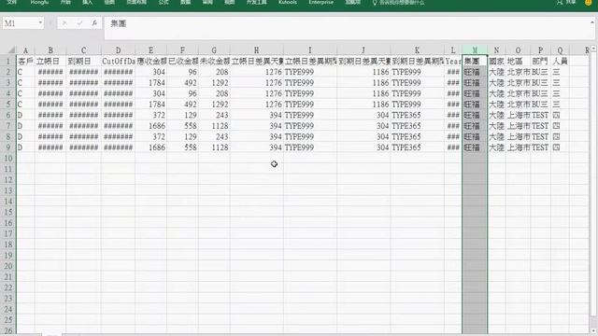Select column B header
This screenshot has height=336, width=598.
[x=50, y=50]
